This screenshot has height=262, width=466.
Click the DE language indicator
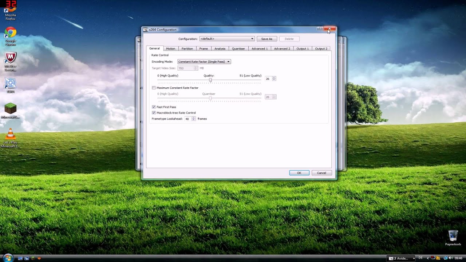(x=420, y=258)
